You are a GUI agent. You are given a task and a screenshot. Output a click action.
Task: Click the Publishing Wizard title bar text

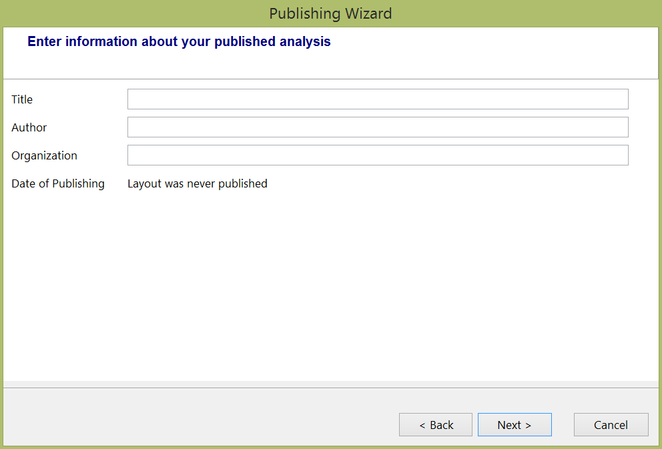click(x=330, y=13)
